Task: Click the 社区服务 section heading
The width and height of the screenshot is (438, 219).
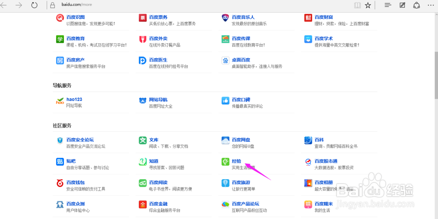Action: tap(62, 125)
